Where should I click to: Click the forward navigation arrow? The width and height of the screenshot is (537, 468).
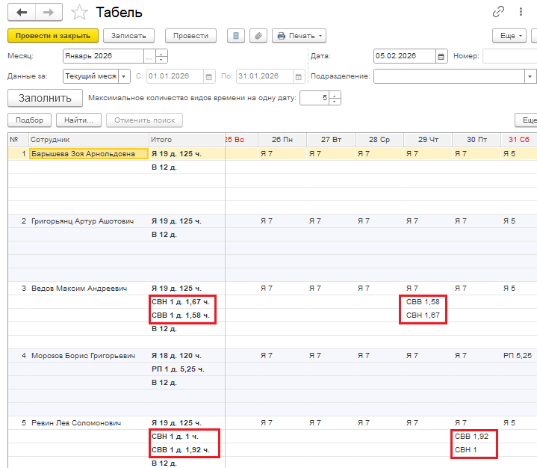coord(49,12)
